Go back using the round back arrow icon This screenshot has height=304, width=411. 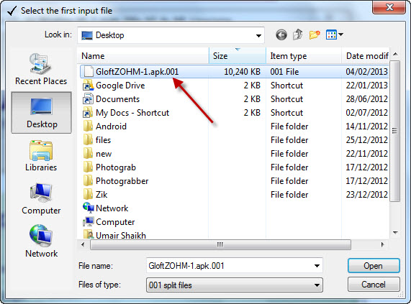pyautogui.click(x=281, y=34)
